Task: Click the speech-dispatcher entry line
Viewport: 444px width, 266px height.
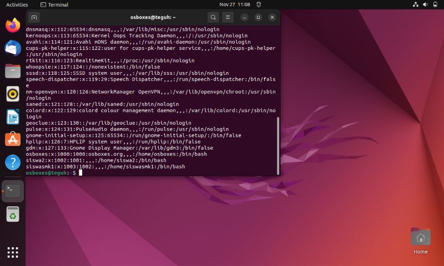Action: click(x=150, y=82)
